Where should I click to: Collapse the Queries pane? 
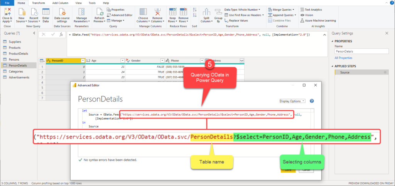pyautogui.click(x=34, y=33)
